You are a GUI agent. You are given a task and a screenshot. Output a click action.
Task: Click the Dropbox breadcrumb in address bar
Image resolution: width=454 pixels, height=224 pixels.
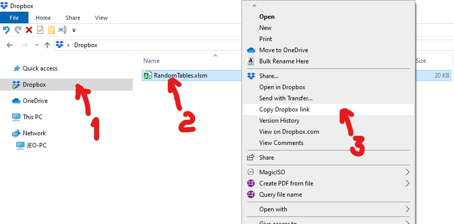[86, 45]
